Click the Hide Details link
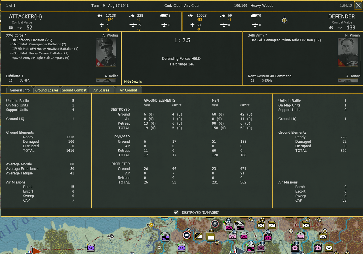The height and width of the screenshot is (254, 363). pyautogui.click(x=133, y=82)
